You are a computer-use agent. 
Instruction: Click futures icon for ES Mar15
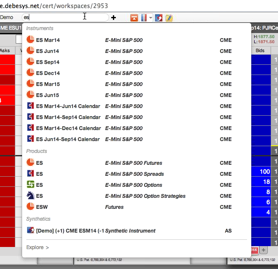click(x=30, y=83)
